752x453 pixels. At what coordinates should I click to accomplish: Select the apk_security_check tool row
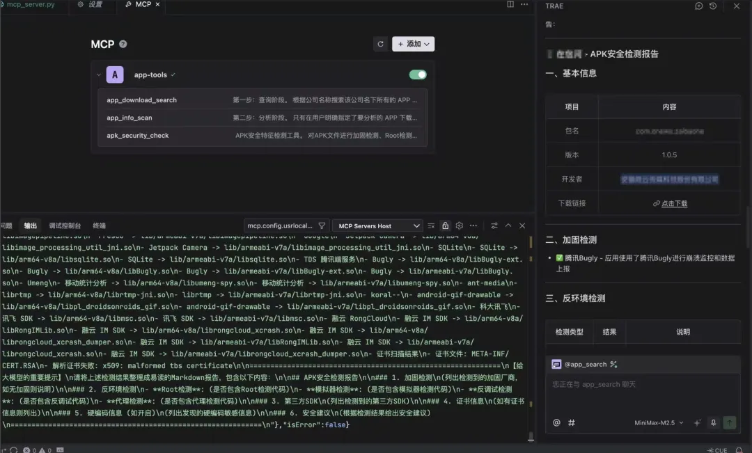point(262,136)
